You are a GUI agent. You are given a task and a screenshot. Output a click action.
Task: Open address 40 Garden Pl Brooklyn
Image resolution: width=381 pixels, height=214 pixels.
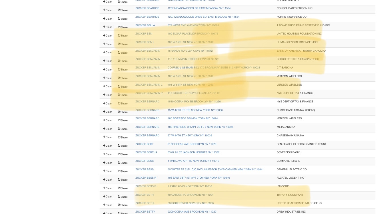tap(190, 195)
